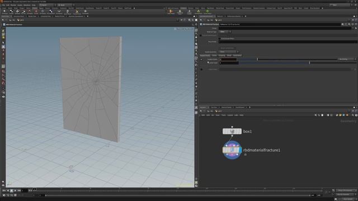The width and height of the screenshot is (358, 201).
Task: Click the Scatter Points value field
Action: 228,59
